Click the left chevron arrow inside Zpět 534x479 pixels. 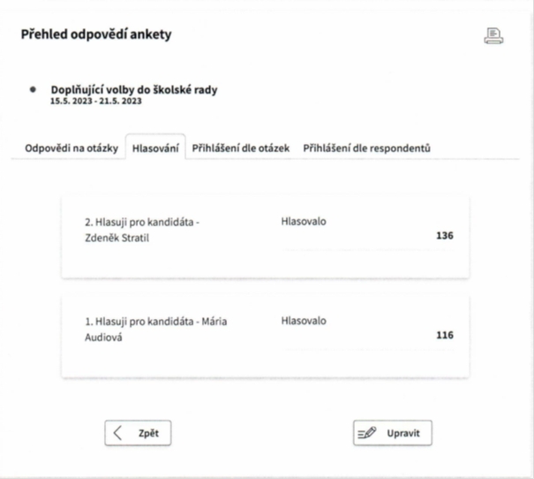coord(117,433)
